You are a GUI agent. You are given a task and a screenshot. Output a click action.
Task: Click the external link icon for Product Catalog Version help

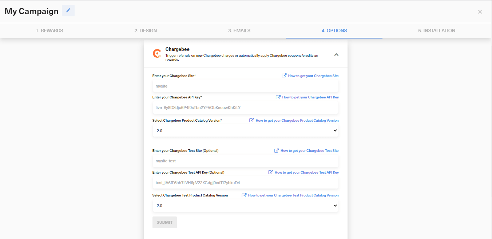tap(251, 120)
